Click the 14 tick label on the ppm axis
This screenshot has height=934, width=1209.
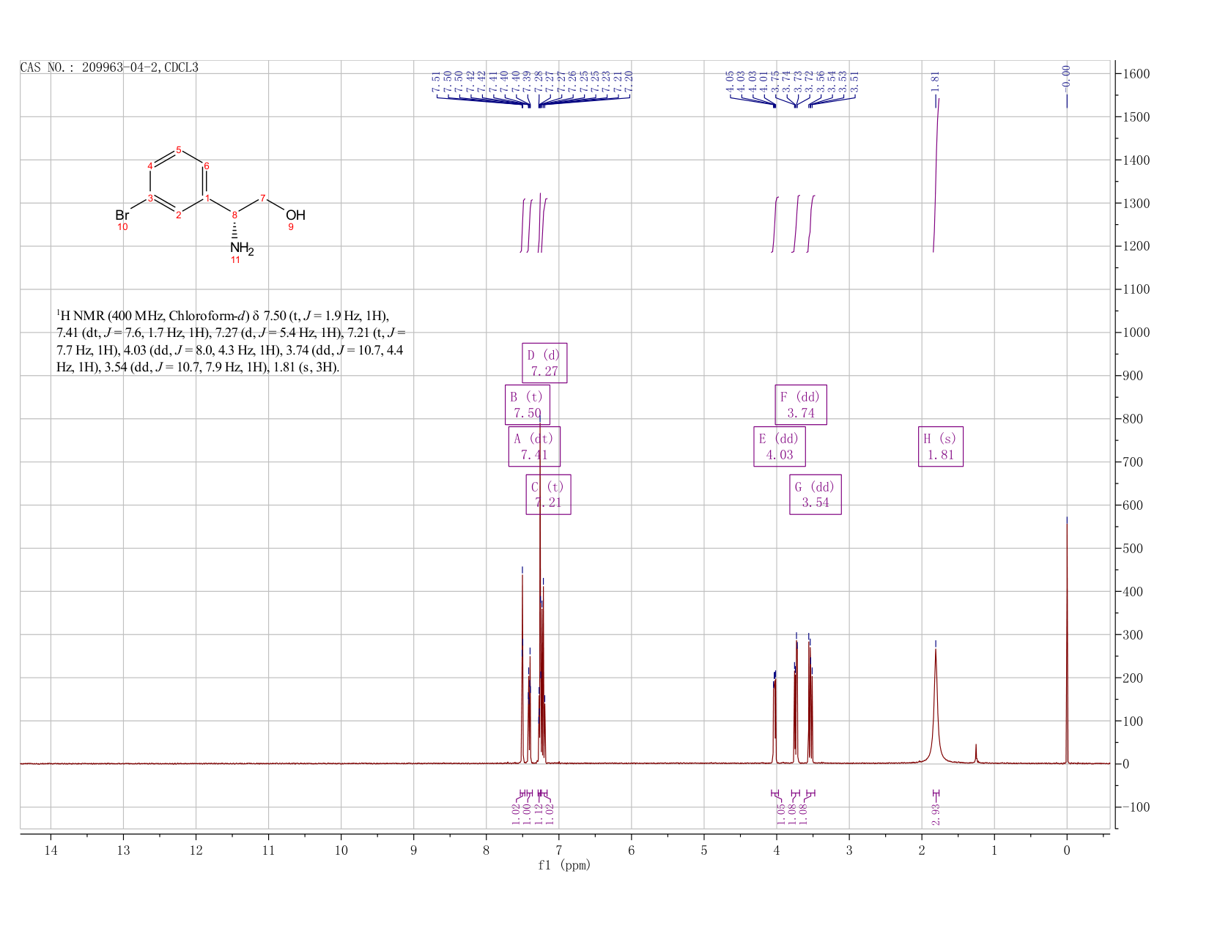[51, 850]
